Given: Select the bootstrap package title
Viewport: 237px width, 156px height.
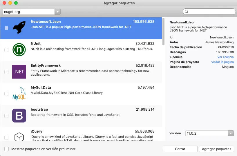Looking at the screenshot, I should (39, 109).
